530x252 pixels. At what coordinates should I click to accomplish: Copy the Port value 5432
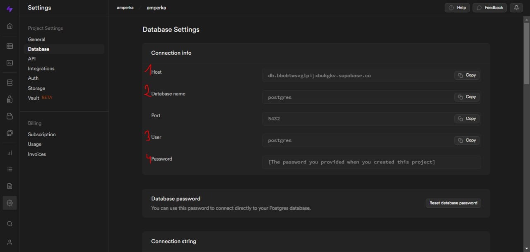point(467,119)
